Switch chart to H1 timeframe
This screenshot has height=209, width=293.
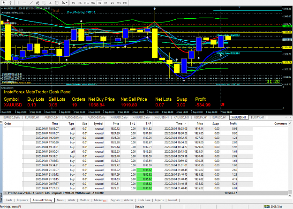99,3
